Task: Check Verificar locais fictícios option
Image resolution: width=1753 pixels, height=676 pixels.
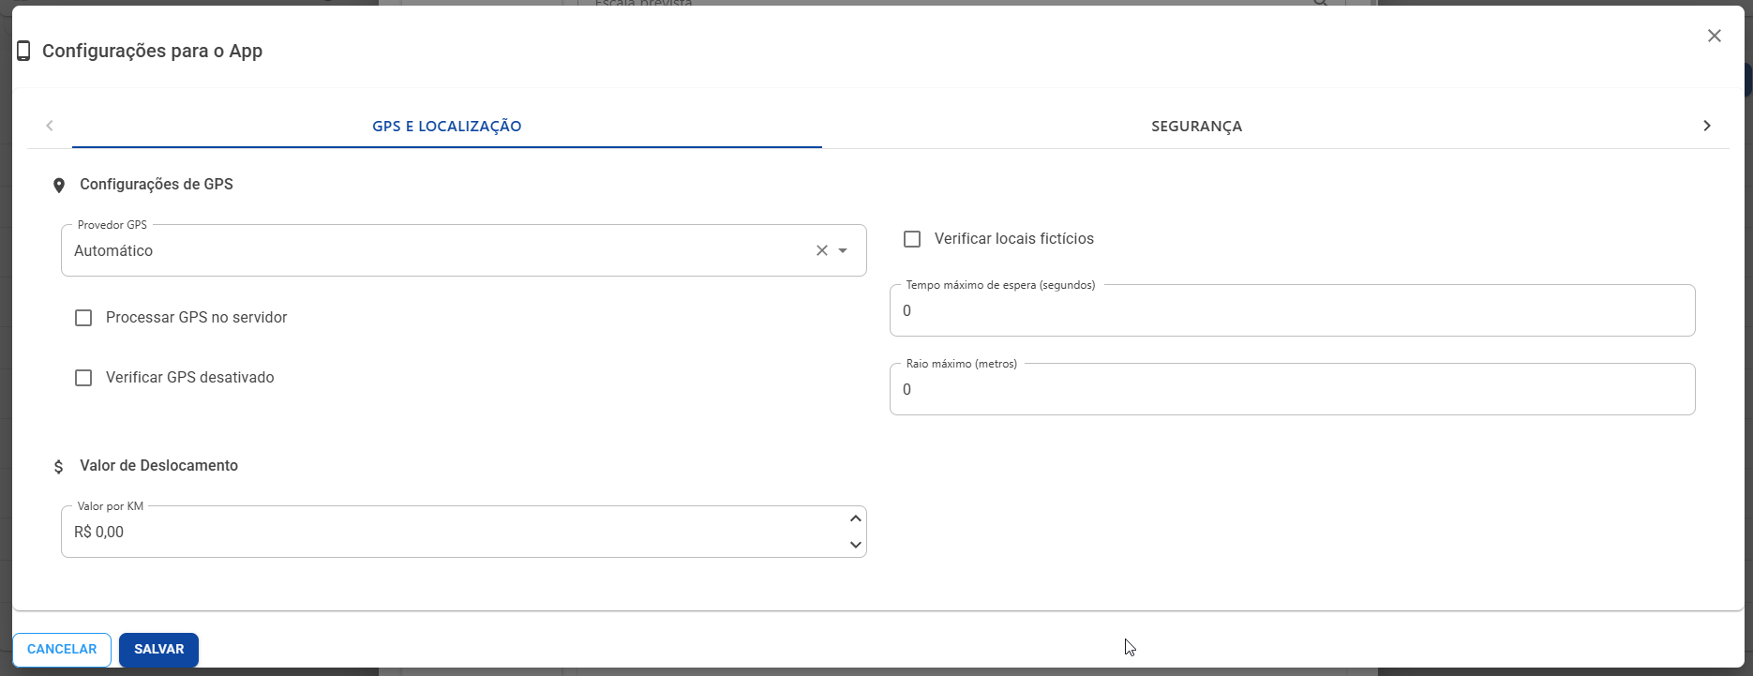Action: coord(912,239)
